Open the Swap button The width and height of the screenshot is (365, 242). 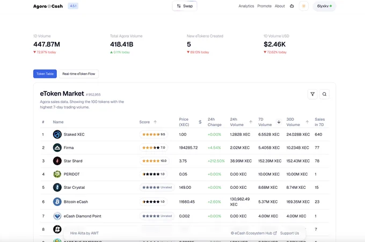coord(185,6)
